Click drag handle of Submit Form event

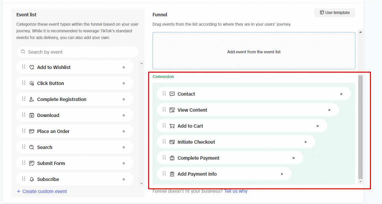tap(24, 163)
